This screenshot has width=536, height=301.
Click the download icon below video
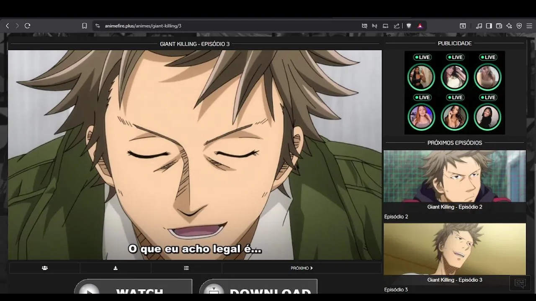(x=116, y=268)
